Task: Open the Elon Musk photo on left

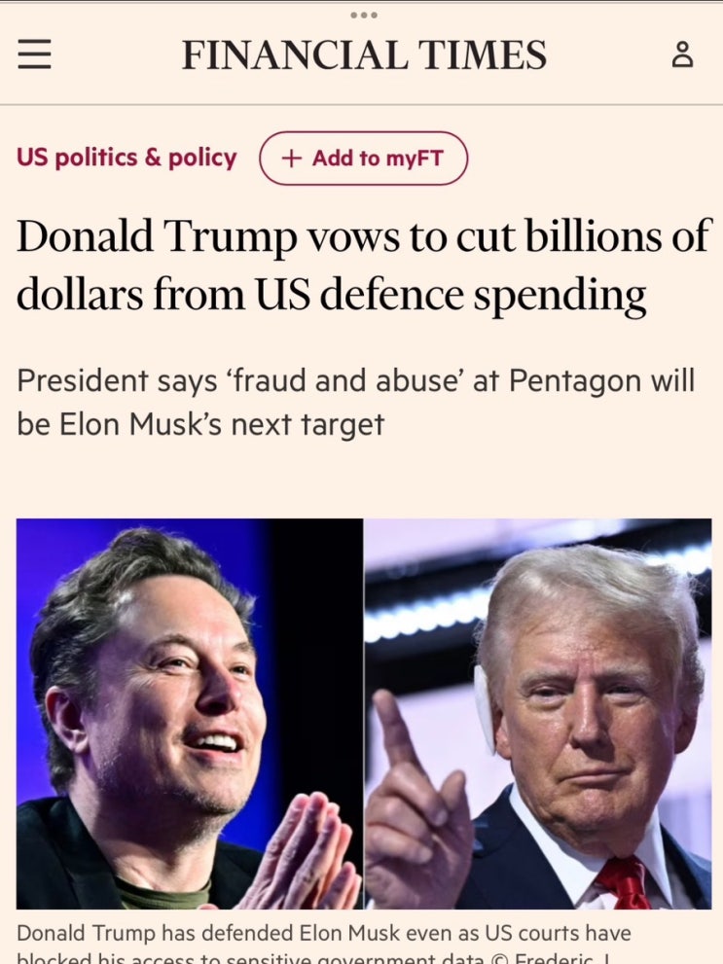Action: pos(190,714)
